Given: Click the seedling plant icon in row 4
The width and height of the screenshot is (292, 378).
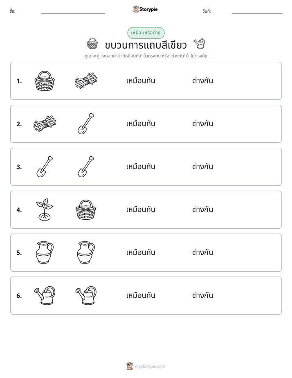Looking at the screenshot, I should coord(45,209).
